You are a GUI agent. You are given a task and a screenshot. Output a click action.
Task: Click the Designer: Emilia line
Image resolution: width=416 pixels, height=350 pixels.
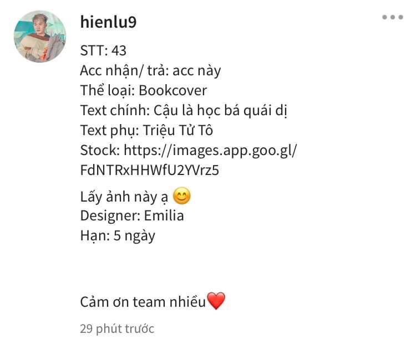coord(132,215)
